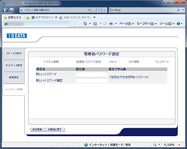
Task: Expand the zoom level dropdown arrow
Action: 179,145
